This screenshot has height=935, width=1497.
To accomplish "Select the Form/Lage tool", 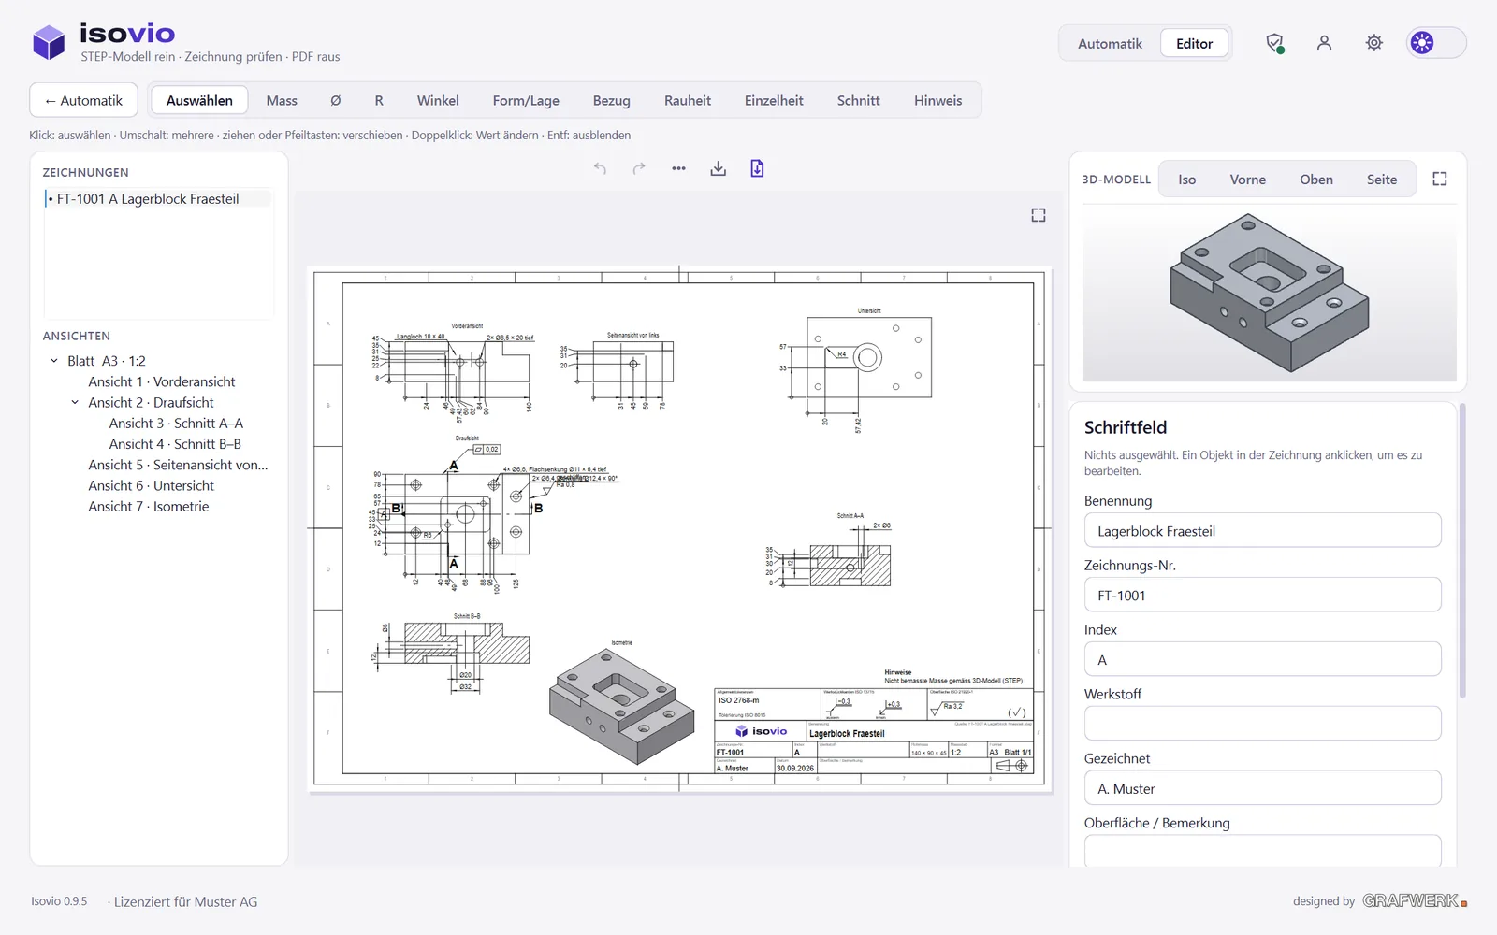I will coord(526,100).
